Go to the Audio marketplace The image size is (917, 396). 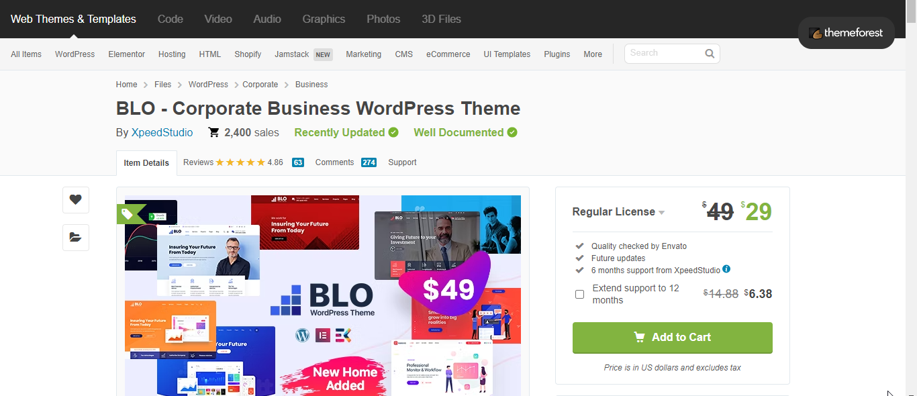[x=267, y=19]
